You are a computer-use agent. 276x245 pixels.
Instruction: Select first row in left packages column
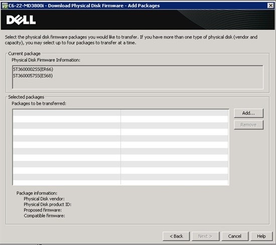pyautogui.click(x=67, y=113)
